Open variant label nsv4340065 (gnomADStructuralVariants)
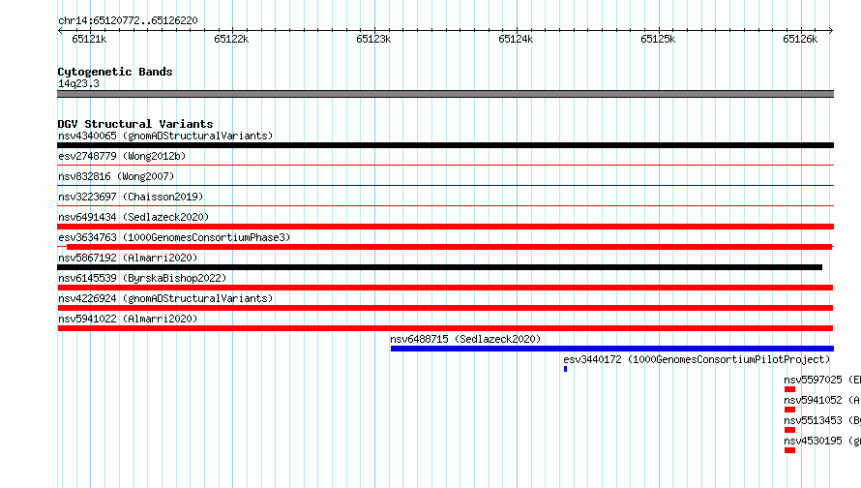The width and height of the screenshot is (861, 488). (165, 136)
